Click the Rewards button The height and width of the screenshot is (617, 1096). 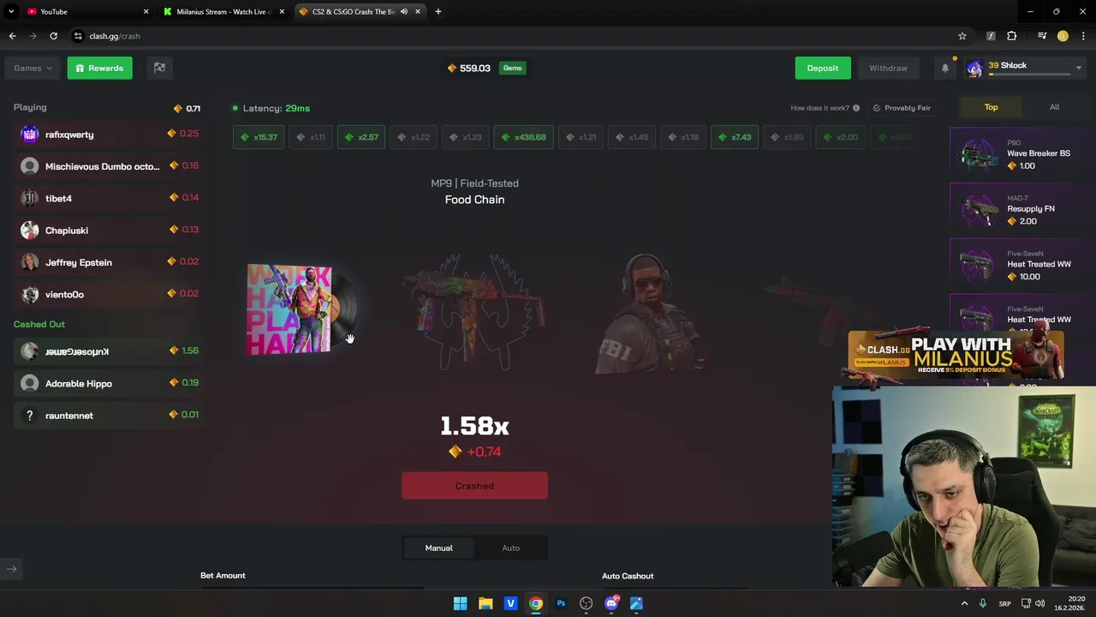[x=99, y=68]
